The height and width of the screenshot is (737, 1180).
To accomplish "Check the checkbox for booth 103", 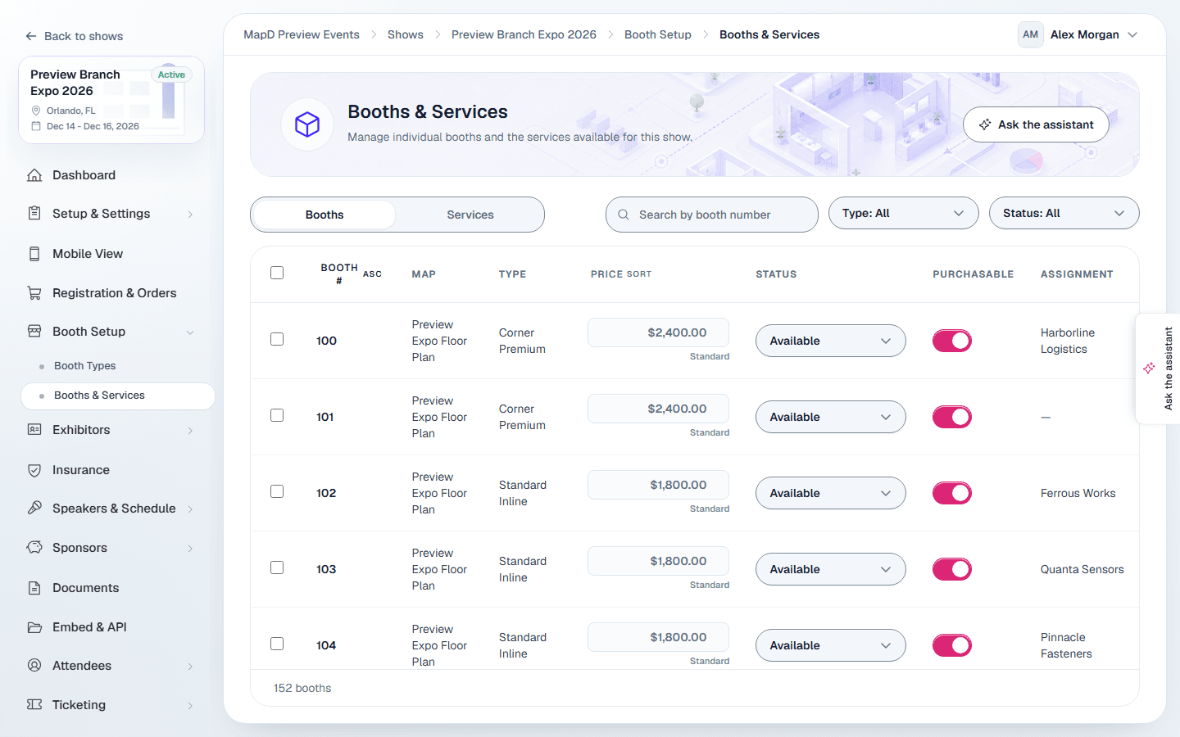I will click(x=277, y=567).
